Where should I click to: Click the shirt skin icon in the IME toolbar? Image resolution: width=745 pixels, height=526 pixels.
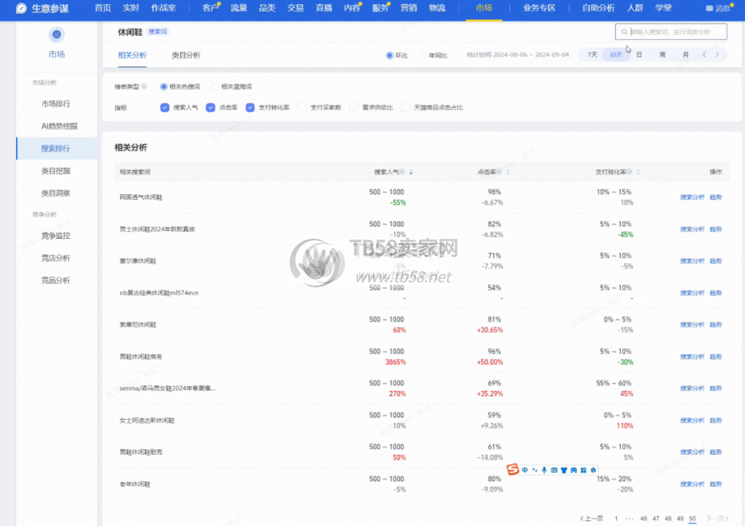(x=565, y=470)
